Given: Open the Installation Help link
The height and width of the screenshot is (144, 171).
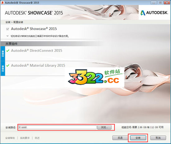Looking at the screenshot, I should tap(10, 138).
